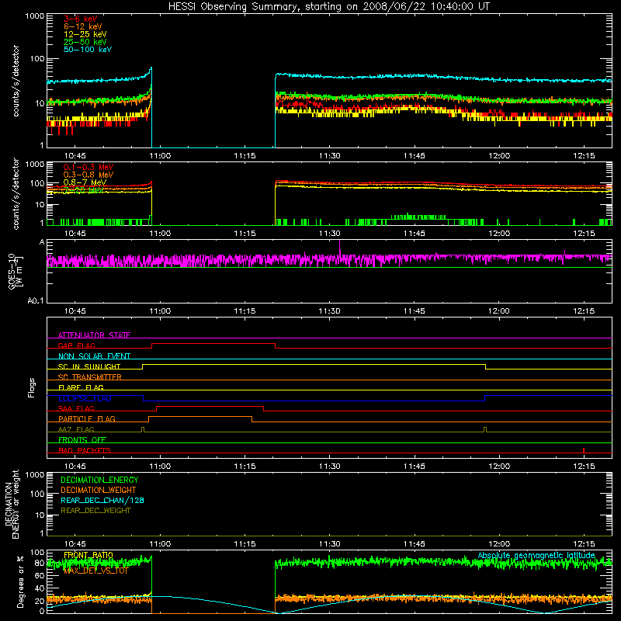
Task: Click the SC_TRANSMITTER flag label
Action: point(89,377)
